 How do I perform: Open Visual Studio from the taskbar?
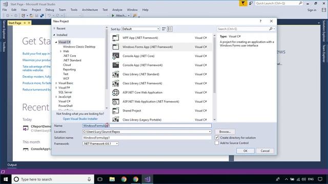point(147,179)
